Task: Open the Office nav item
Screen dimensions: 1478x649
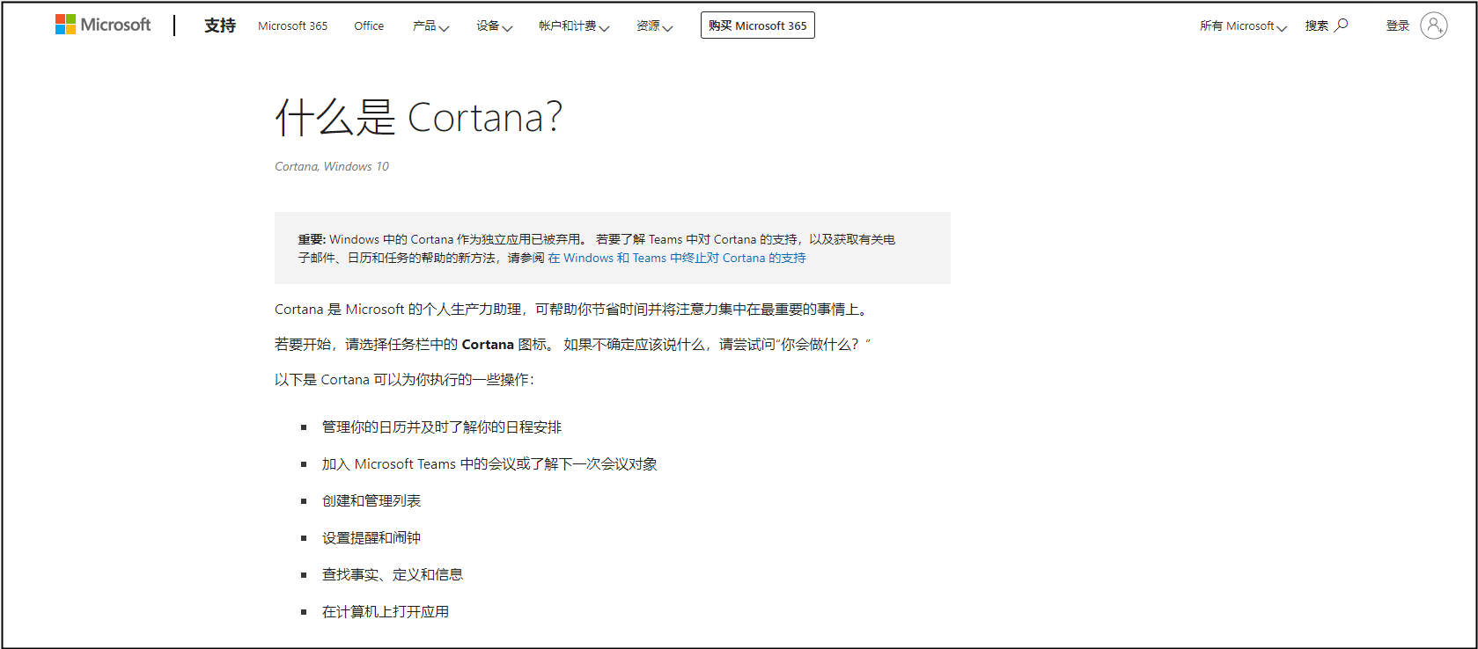Action: (369, 26)
